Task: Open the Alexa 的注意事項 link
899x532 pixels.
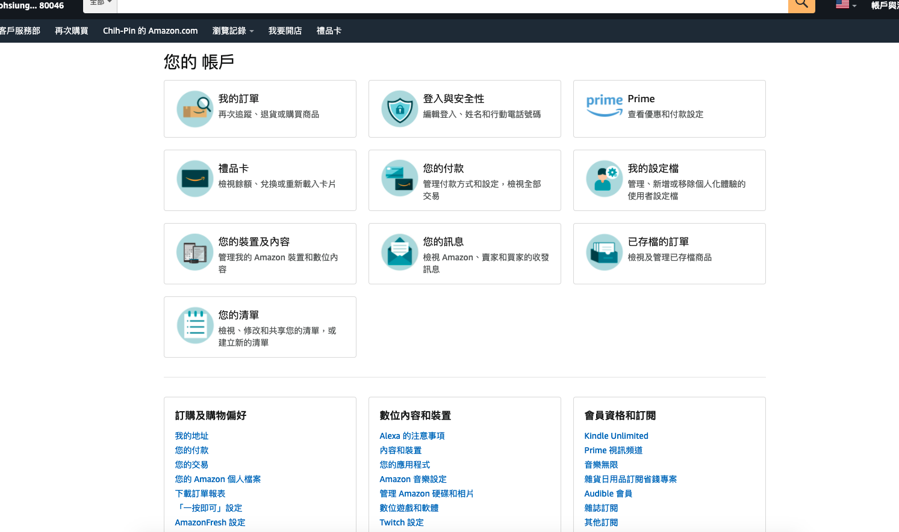Action: click(412, 436)
